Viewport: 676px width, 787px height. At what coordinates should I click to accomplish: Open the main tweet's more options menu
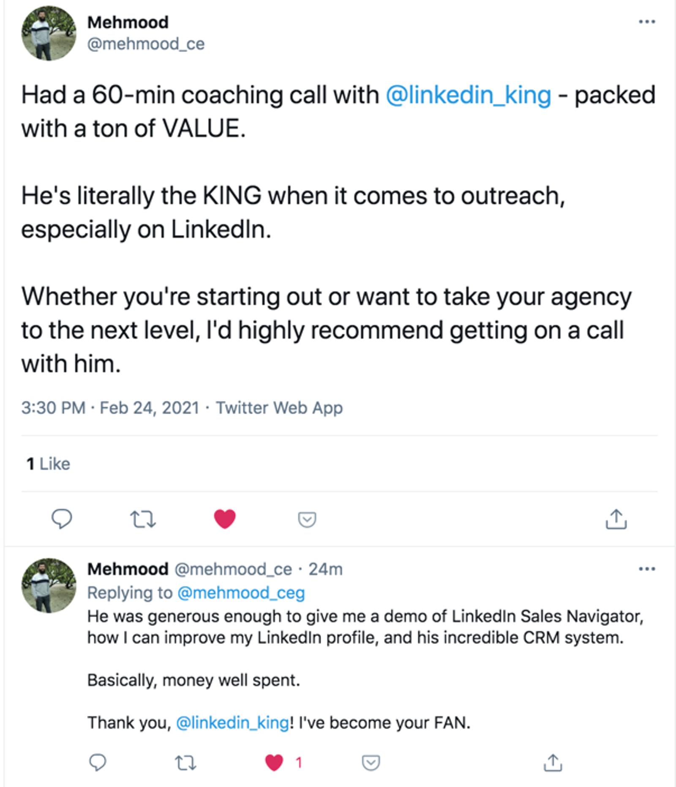pyautogui.click(x=647, y=22)
